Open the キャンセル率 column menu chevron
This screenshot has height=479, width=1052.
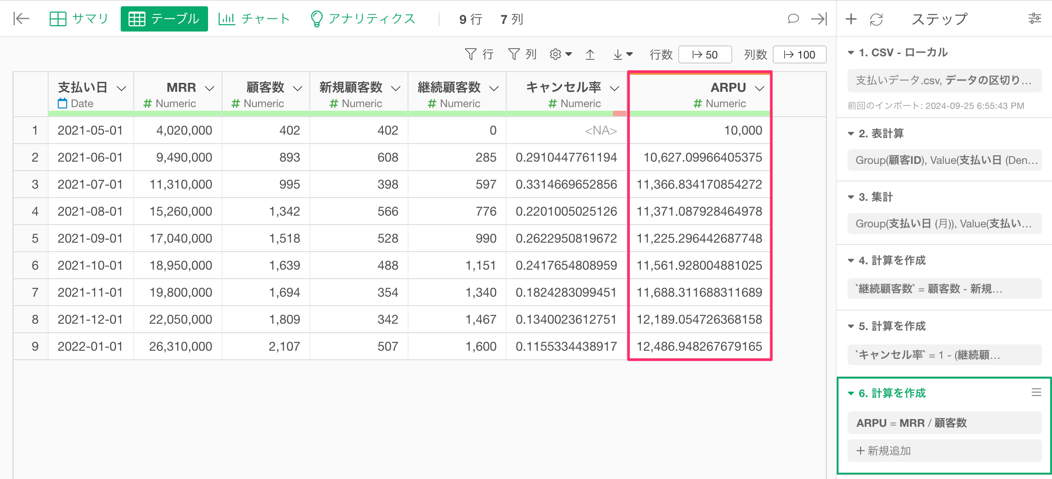(615, 88)
